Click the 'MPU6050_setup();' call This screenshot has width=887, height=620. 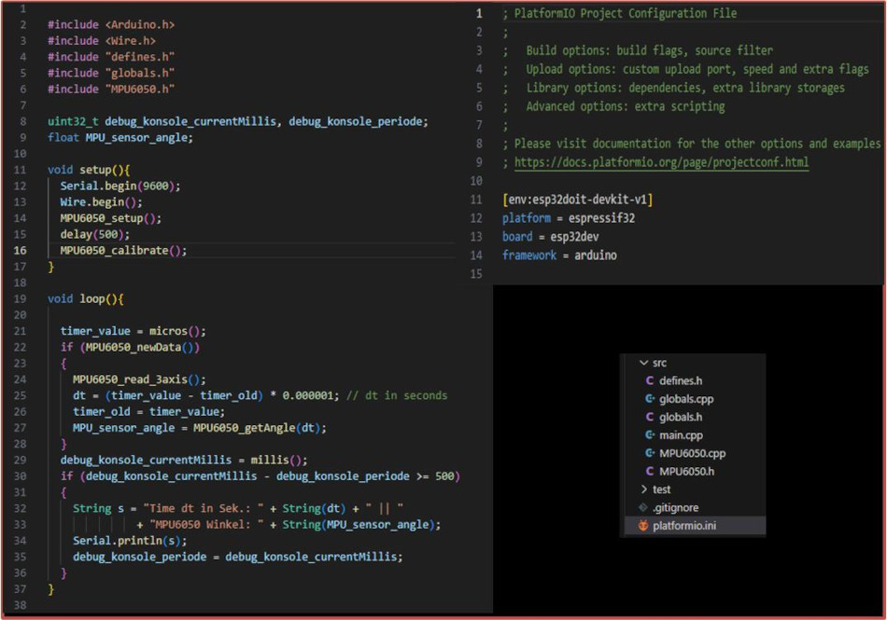(x=111, y=218)
